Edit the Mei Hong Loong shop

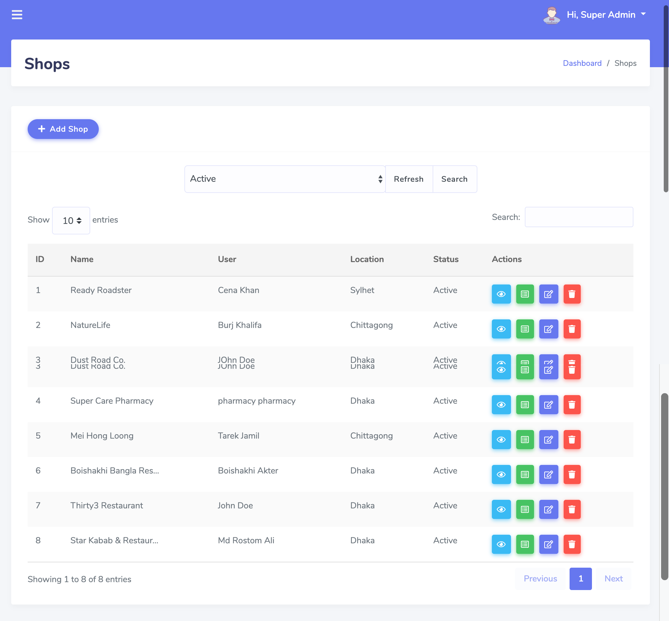(x=549, y=440)
